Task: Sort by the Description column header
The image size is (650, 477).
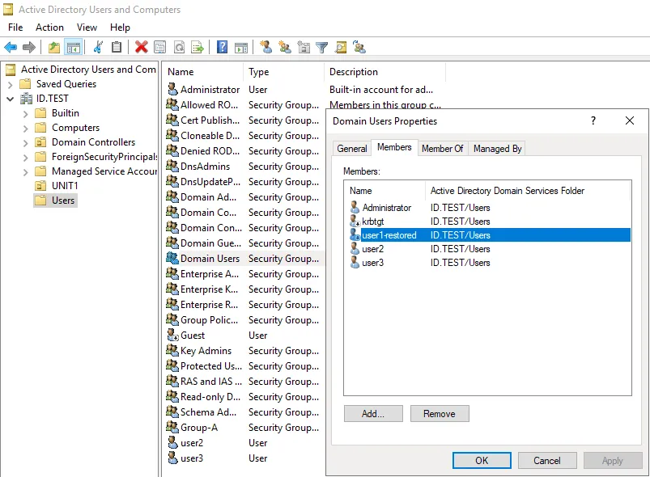Action: [354, 72]
